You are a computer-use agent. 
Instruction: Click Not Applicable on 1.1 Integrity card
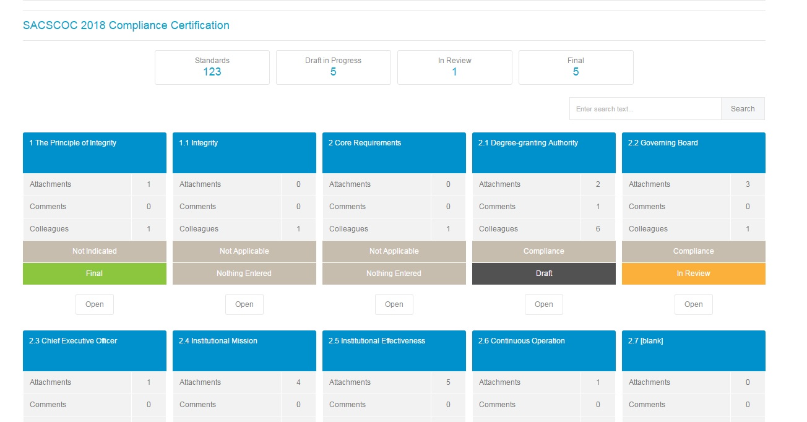click(244, 251)
